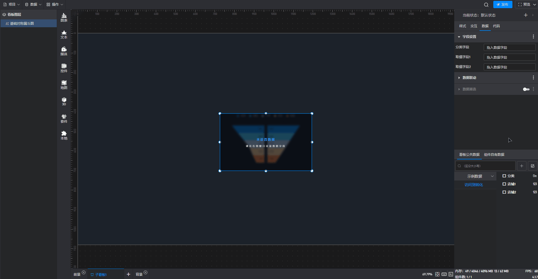
Task: Open the 文本 text components icon
Action: click(x=64, y=34)
